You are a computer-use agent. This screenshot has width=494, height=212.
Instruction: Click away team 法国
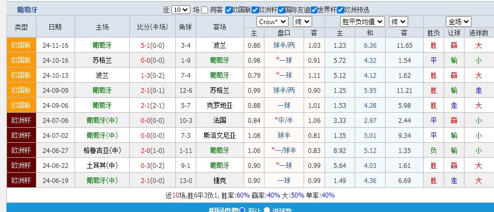[219, 121]
